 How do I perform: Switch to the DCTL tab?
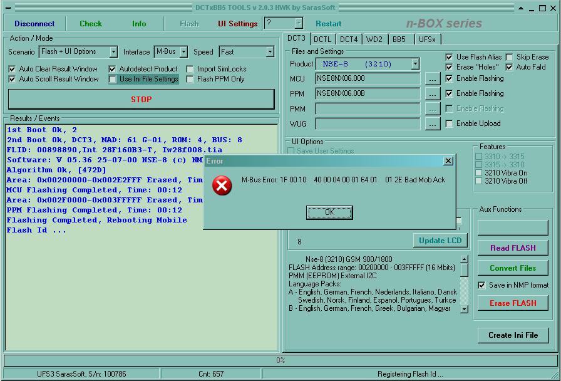(x=322, y=39)
